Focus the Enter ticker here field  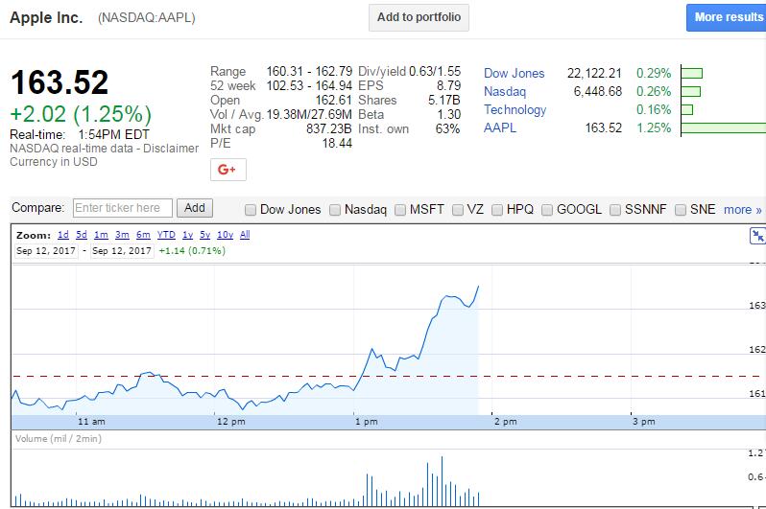123,208
